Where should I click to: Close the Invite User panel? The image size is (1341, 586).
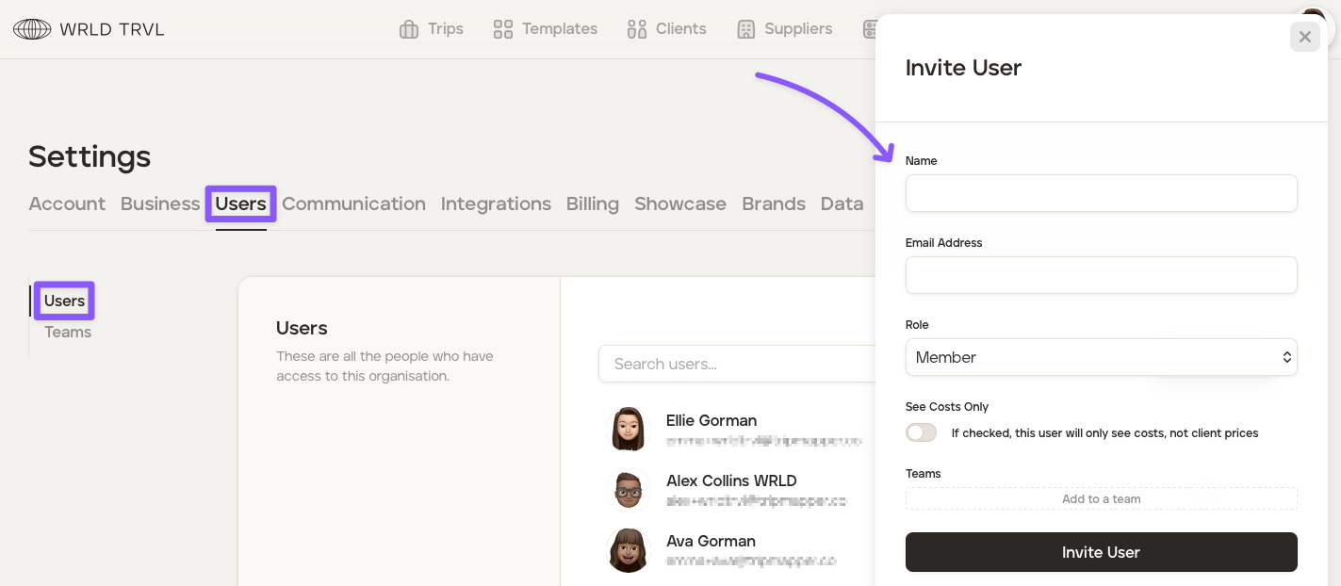pos(1304,37)
